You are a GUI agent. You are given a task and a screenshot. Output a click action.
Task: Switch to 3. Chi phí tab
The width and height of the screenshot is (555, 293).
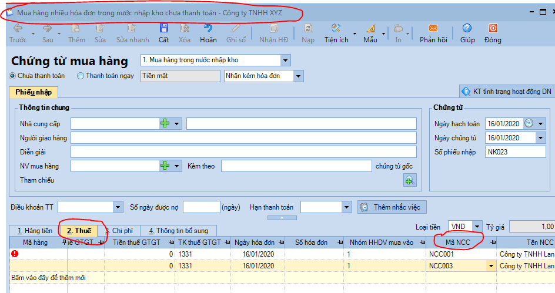tap(119, 231)
